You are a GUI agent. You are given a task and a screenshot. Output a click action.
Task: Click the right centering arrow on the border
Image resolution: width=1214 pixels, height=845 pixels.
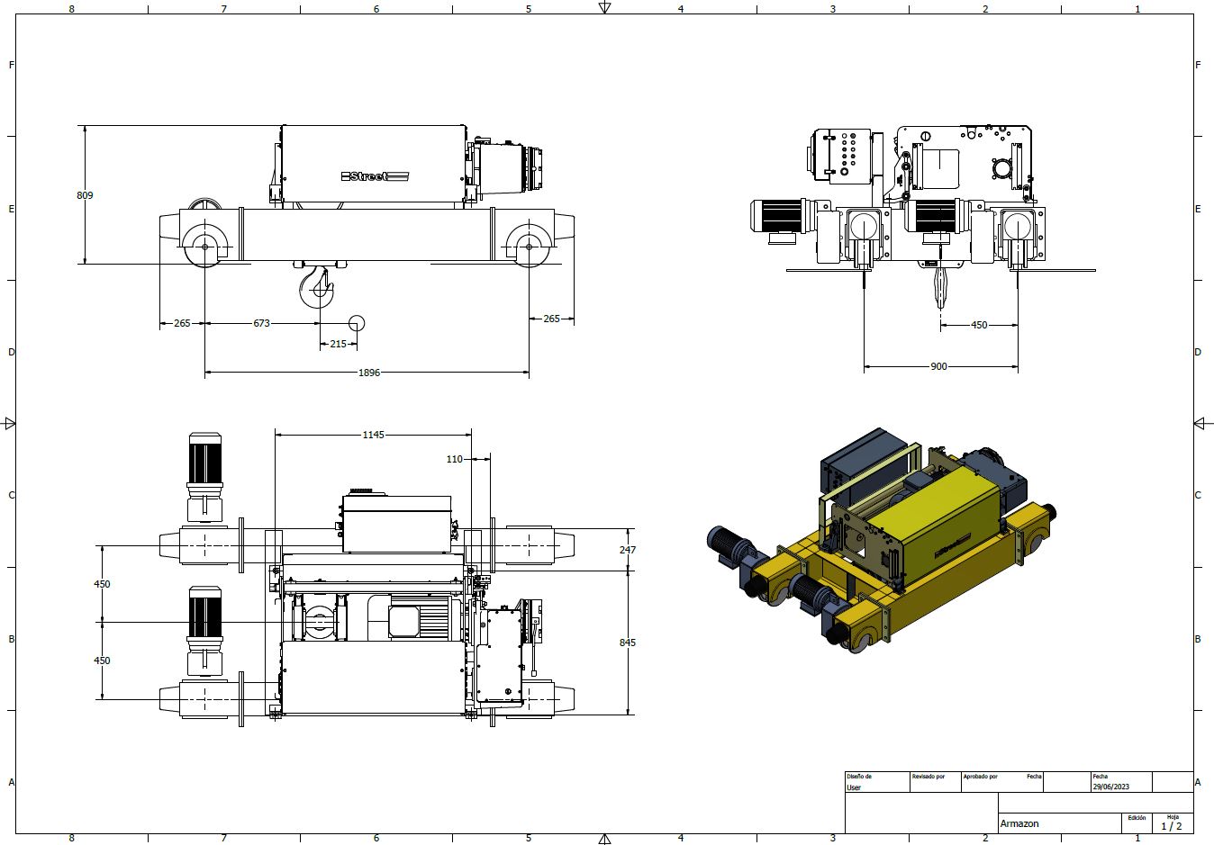[x=1200, y=423]
